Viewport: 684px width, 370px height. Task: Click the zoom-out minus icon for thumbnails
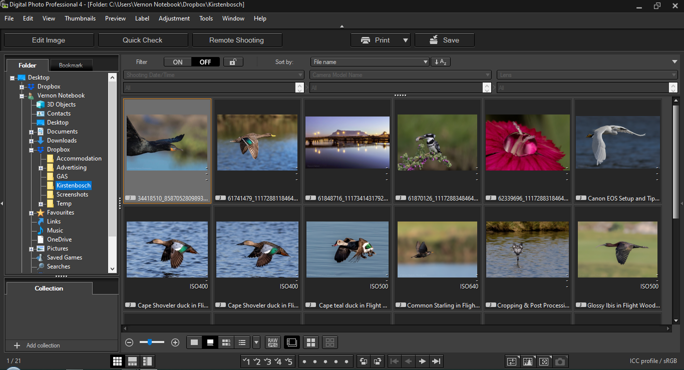pyautogui.click(x=129, y=342)
